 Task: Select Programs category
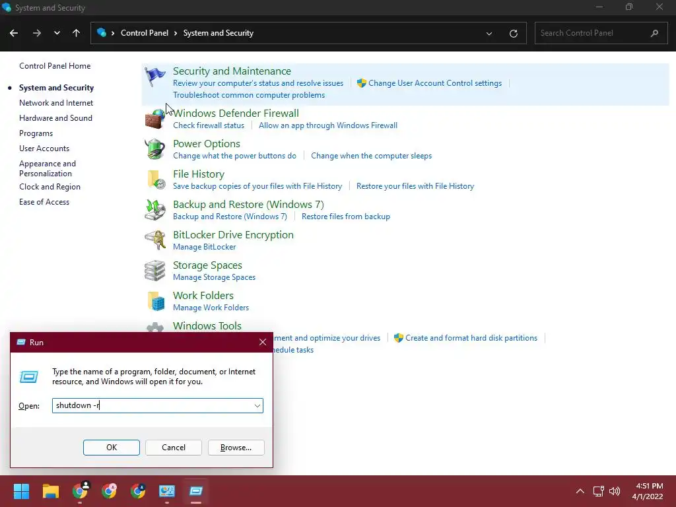point(36,133)
